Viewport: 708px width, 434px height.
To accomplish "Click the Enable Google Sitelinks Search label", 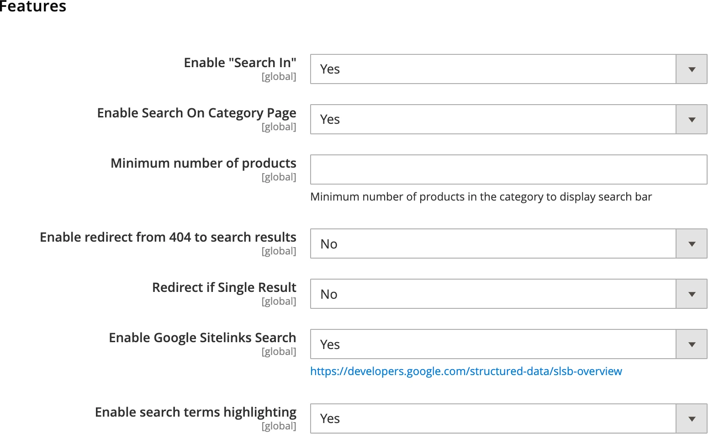I will click(202, 338).
